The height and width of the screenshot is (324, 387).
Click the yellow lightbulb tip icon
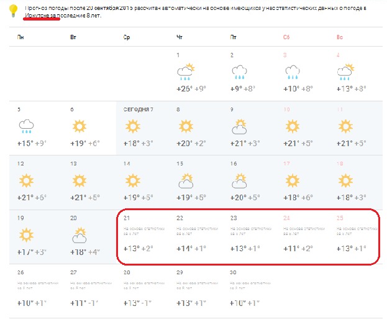(x=12, y=11)
